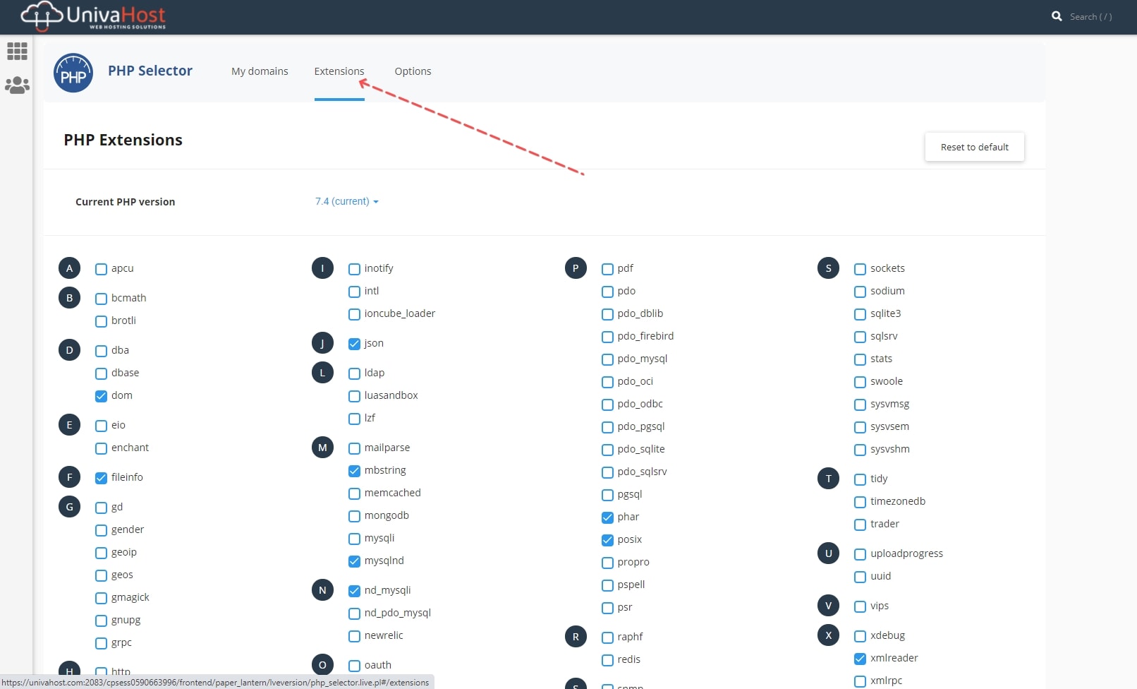Click the PHP Selector title
This screenshot has width=1137, height=689.
[150, 71]
